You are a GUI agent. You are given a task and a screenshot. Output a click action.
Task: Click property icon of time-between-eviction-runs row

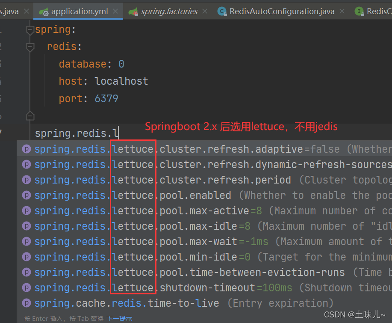pyautogui.click(x=27, y=272)
